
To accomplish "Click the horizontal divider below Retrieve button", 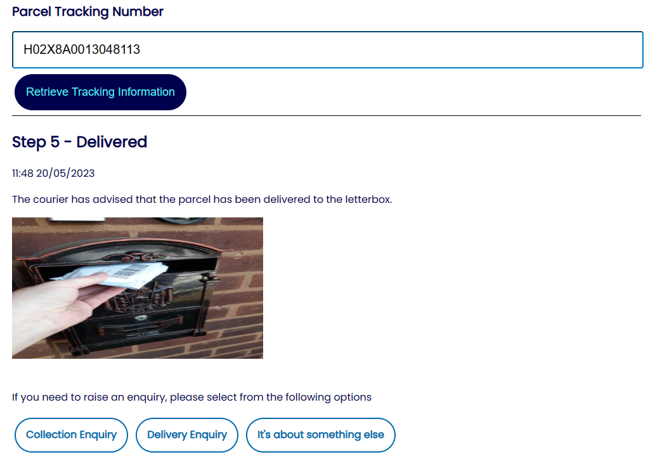I will 327,116.
